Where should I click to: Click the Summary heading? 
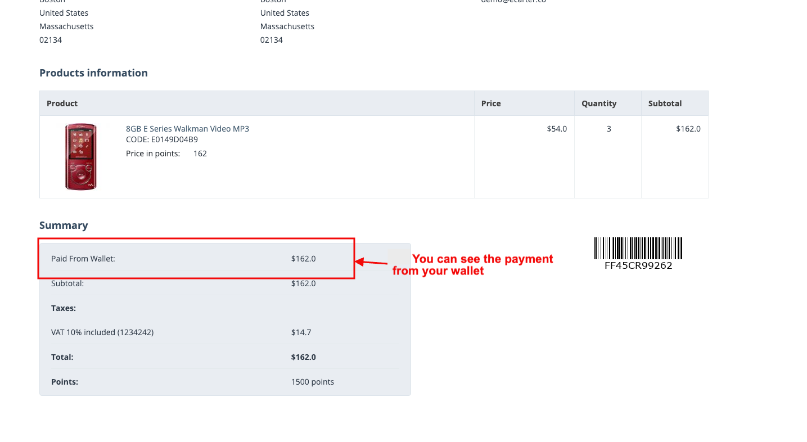click(64, 225)
